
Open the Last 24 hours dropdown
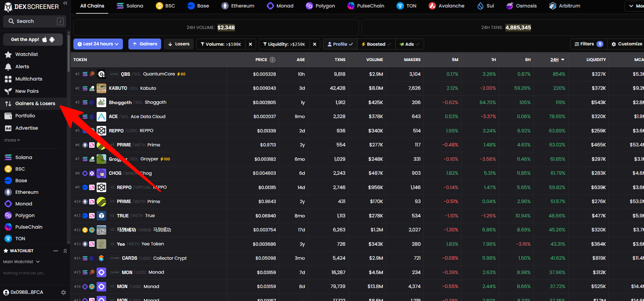pos(98,44)
